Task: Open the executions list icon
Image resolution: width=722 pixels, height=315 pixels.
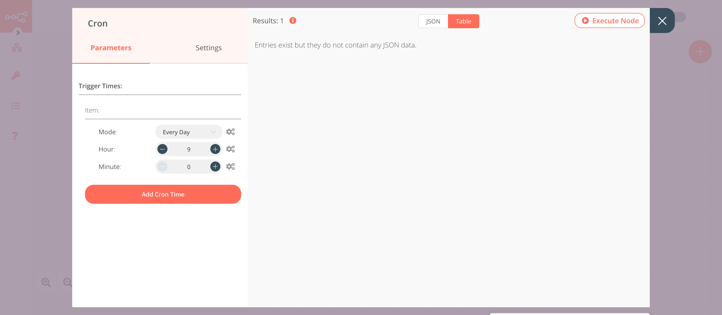Action: point(16,105)
